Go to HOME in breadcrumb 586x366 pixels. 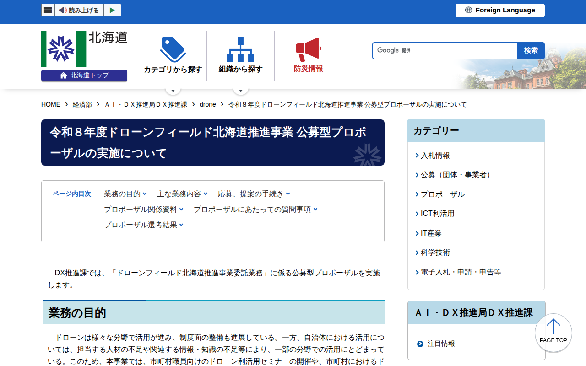[51, 104]
